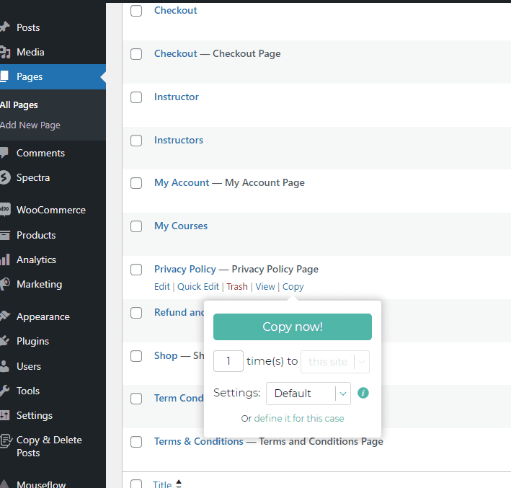Click Quick Edit under Privacy Policy
This screenshot has width=511, height=488.
(199, 287)
